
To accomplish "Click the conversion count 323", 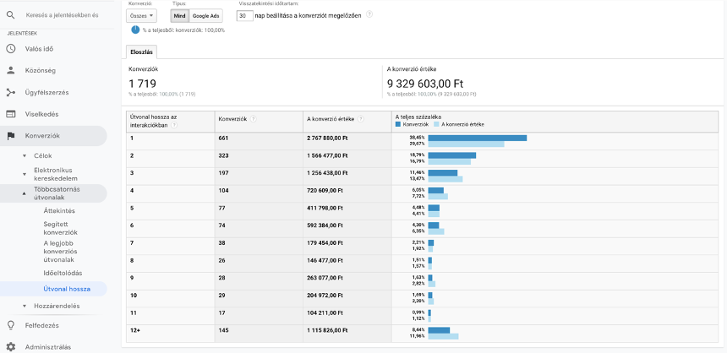I will (224, 155).
